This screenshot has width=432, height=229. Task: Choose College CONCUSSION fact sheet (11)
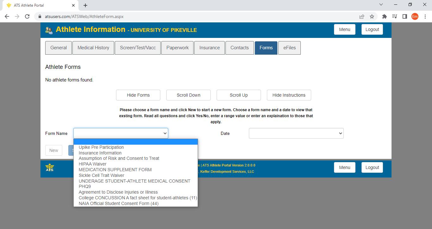[136, 198]
